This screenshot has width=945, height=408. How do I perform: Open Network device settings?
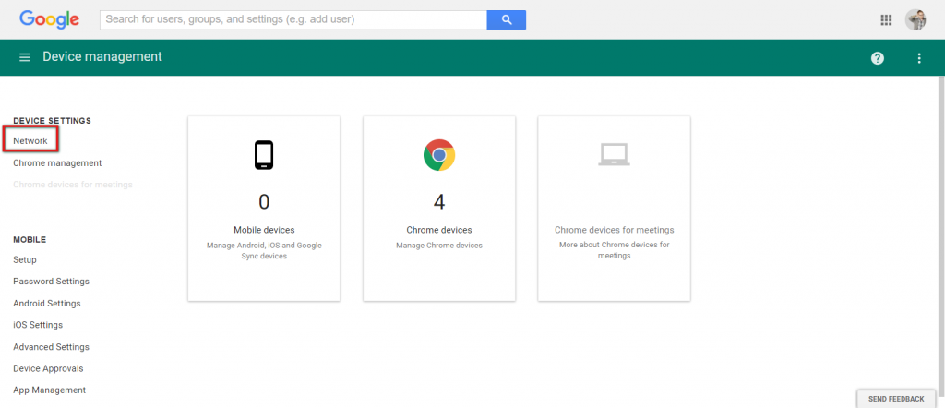(30, 140)
